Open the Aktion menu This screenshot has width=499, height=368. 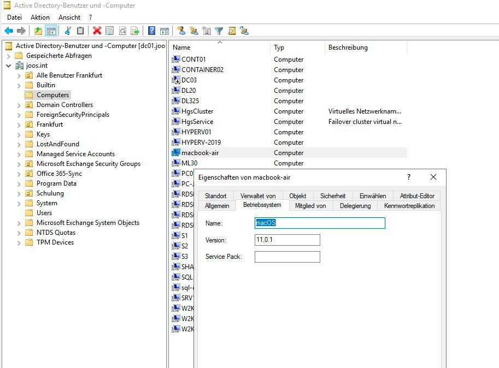[x=40, y=17]
